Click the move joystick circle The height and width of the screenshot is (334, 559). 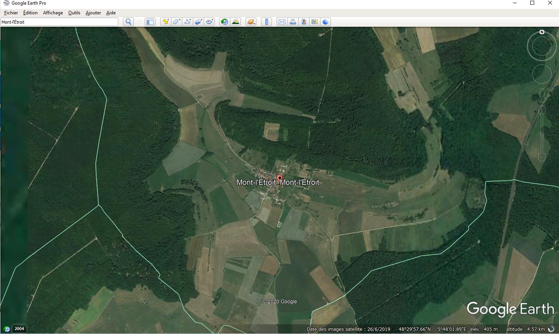[542, 74]
